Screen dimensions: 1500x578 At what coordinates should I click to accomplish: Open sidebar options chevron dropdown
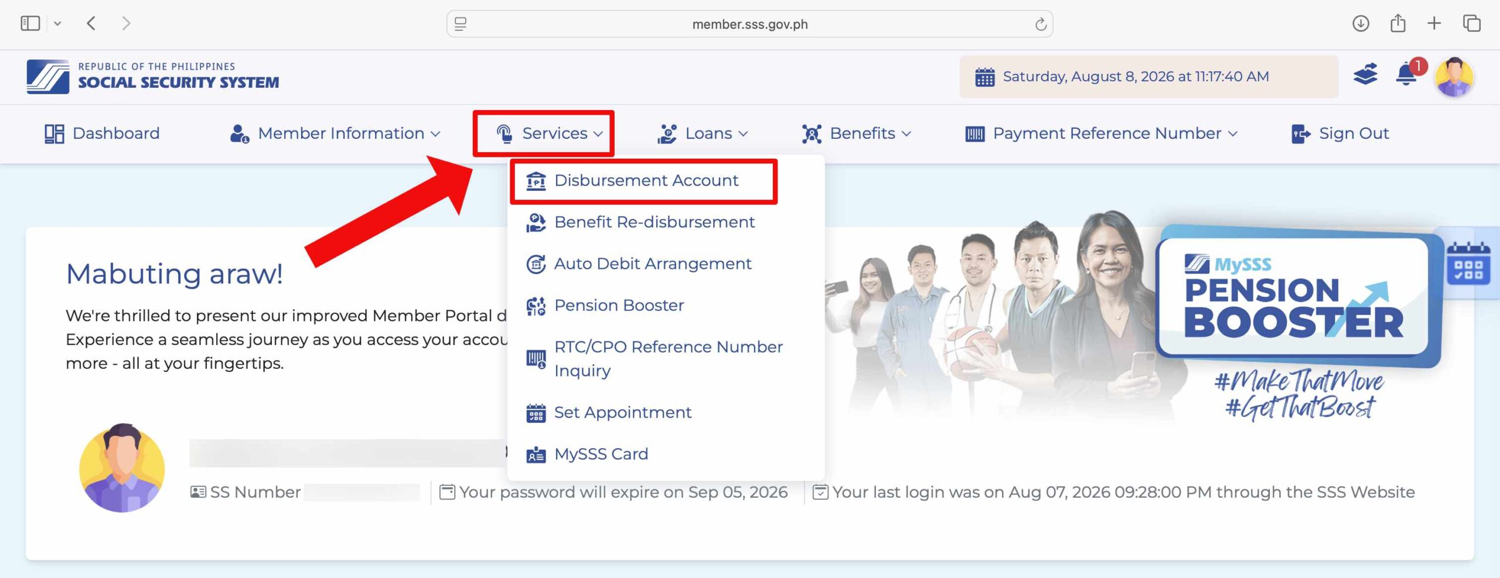click(57, 24)
